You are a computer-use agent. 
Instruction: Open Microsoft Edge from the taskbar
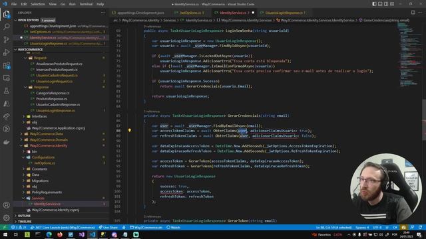[x=49, y=234]
